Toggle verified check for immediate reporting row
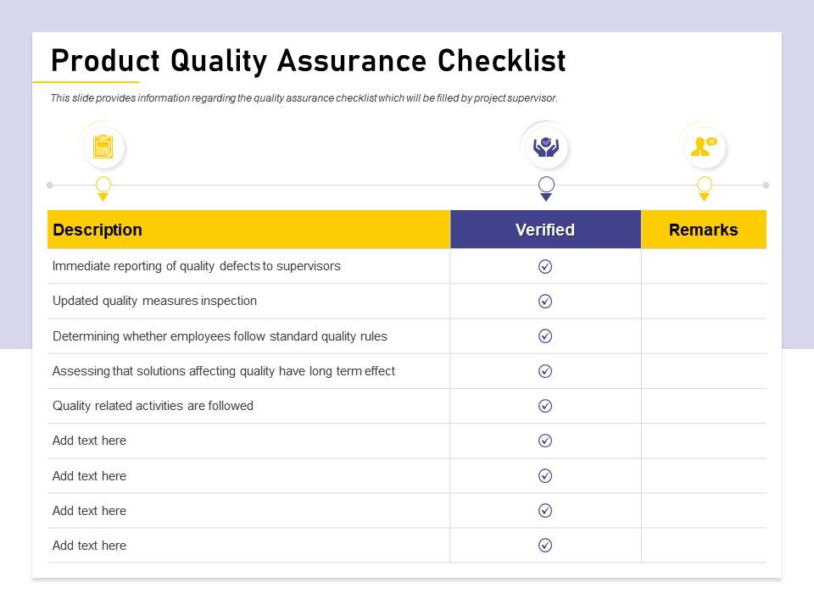This screenshot has width=814, height=610. tap(545, 266)
